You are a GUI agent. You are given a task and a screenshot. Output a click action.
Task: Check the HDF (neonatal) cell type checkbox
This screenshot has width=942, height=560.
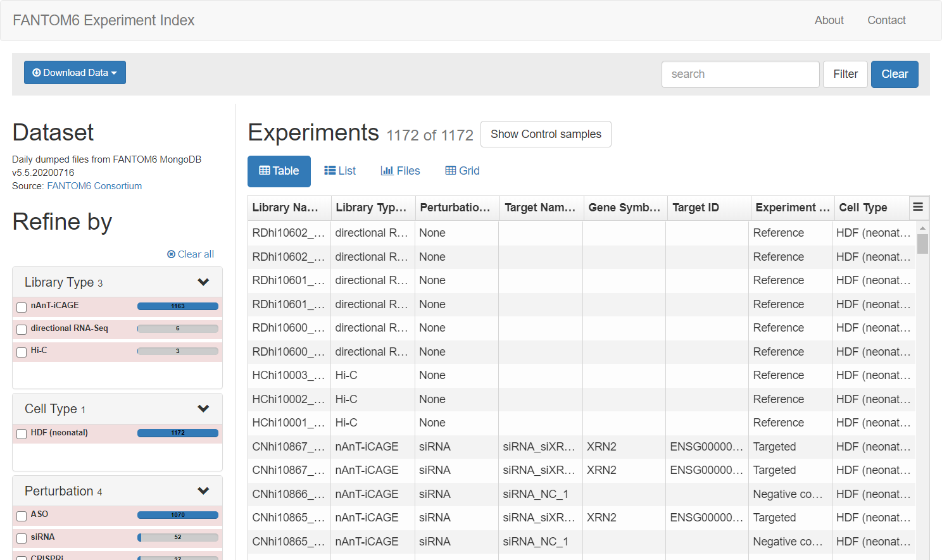tap(22, 434)
